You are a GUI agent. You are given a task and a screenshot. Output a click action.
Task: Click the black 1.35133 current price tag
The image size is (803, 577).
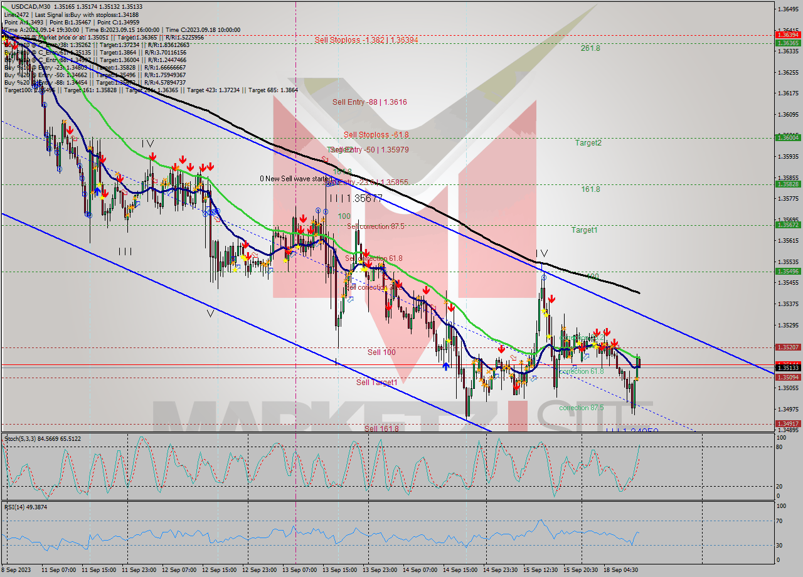point(787,368)
